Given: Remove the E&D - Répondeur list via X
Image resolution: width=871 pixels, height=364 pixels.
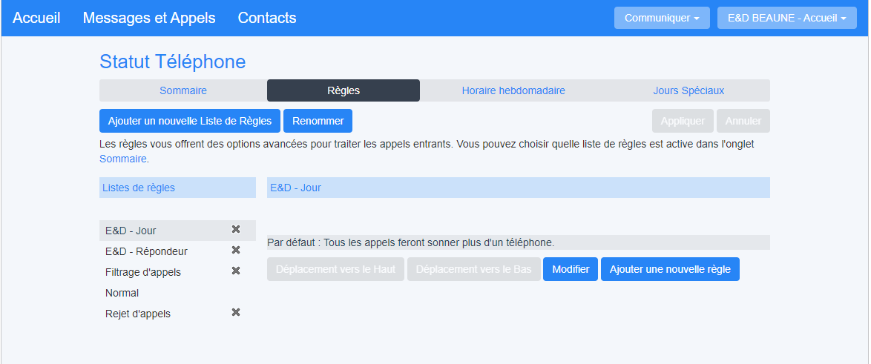Looking at the screenshot, I should pos(236,251).
